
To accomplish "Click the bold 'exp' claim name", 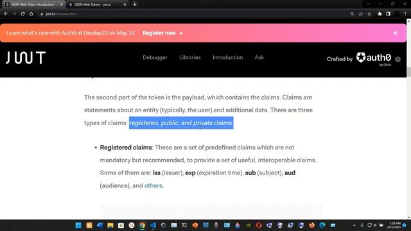I will click(190, 173).
